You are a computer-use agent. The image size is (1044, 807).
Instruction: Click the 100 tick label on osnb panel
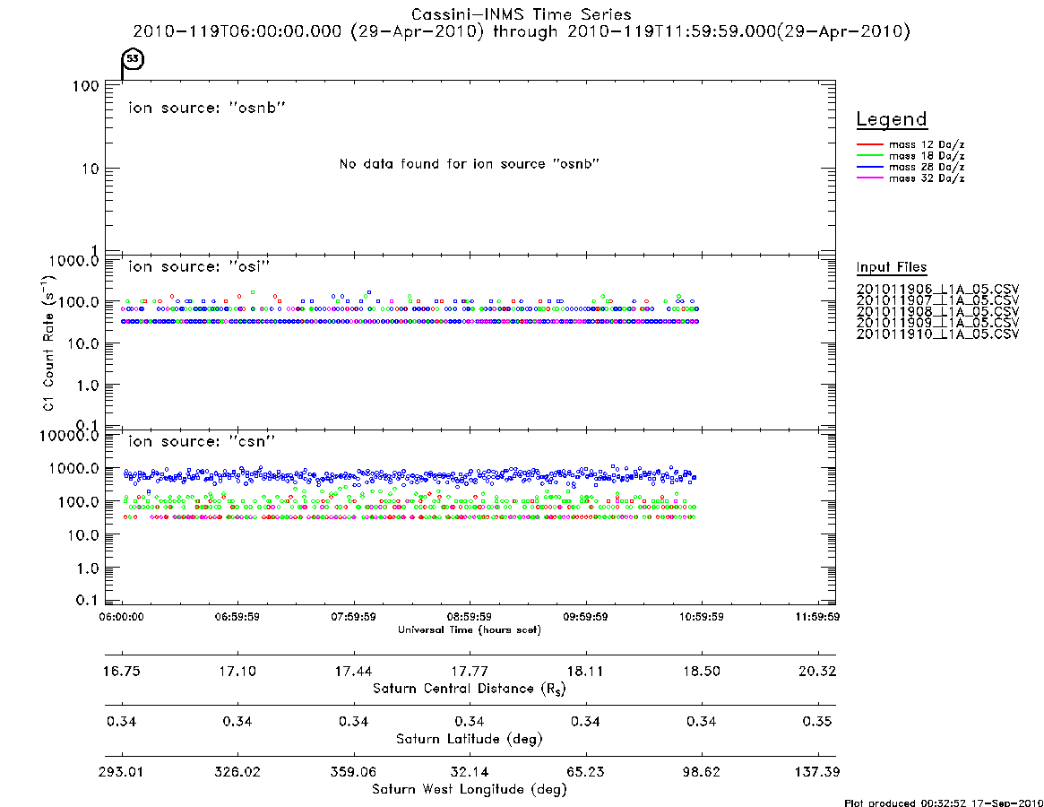pos(86,86)
